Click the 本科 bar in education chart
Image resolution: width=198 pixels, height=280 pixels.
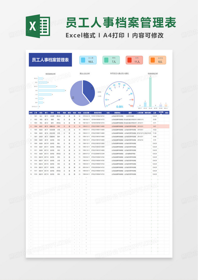tap(54, 90)
